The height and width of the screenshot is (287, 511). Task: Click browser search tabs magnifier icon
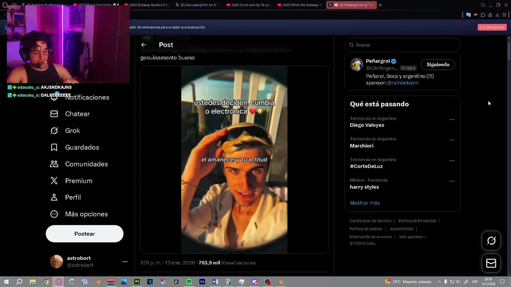483,5
